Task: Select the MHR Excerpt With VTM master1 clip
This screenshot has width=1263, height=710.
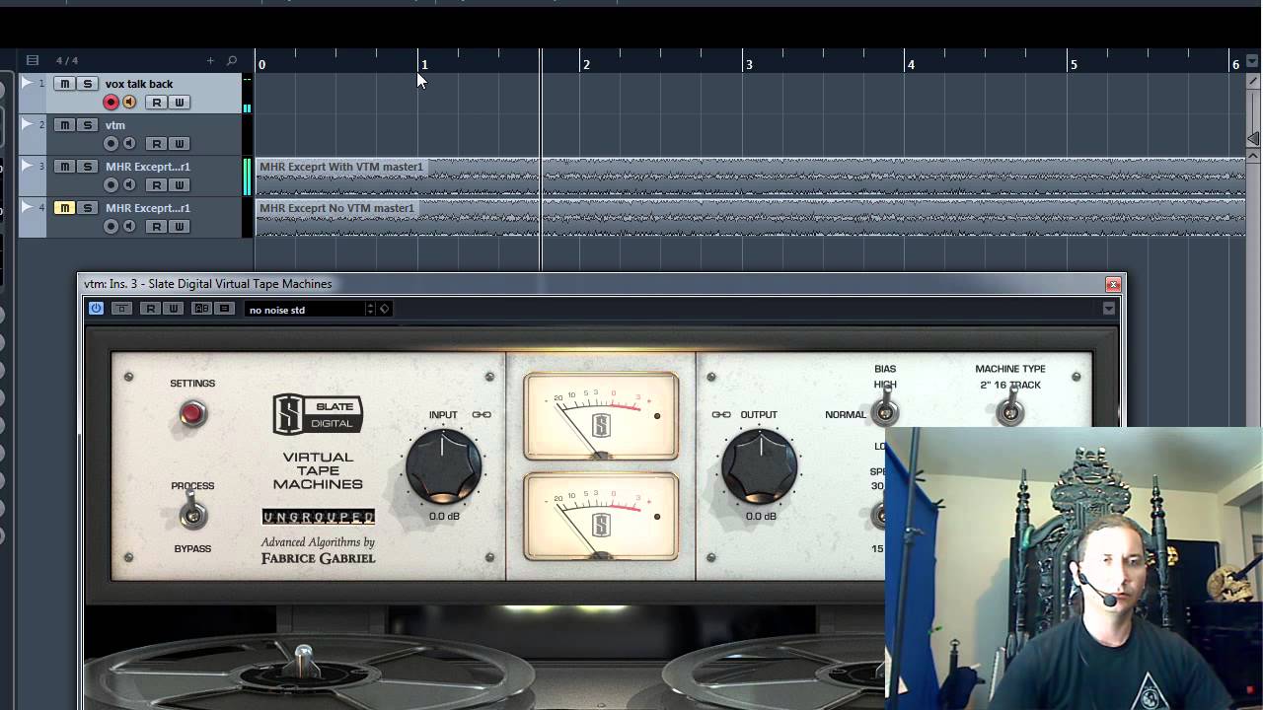Action: pos(750,177)
